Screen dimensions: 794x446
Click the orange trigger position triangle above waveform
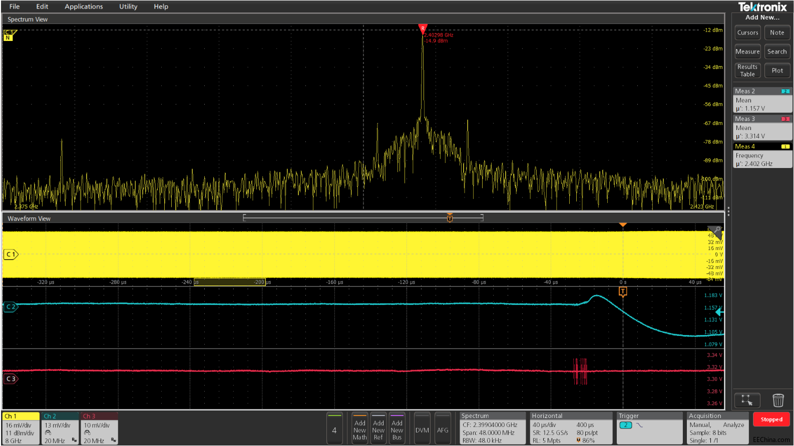623,225
